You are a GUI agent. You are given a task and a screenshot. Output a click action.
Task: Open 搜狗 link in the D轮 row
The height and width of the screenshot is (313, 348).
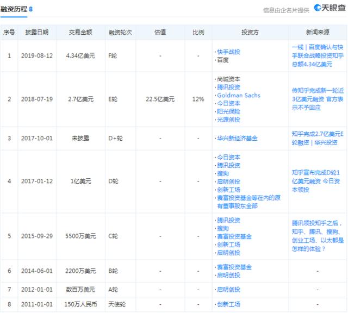(222, 173)
